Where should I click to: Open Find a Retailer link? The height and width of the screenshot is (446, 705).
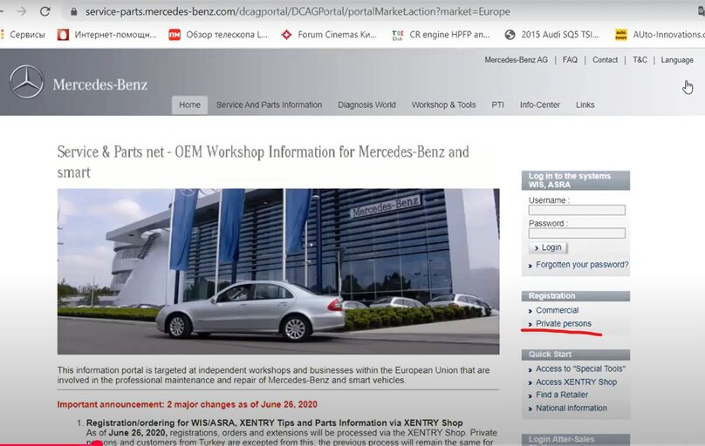[x=562, y=395]
